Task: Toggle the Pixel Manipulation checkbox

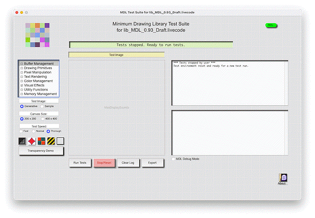Action: 22,72
